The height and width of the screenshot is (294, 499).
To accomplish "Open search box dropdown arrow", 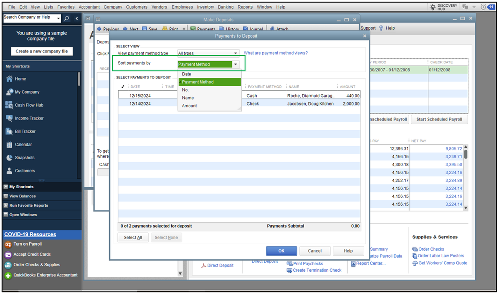I will tap(58, 18).
